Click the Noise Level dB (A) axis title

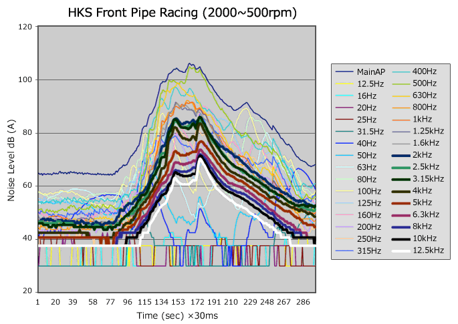pos(11,160)
